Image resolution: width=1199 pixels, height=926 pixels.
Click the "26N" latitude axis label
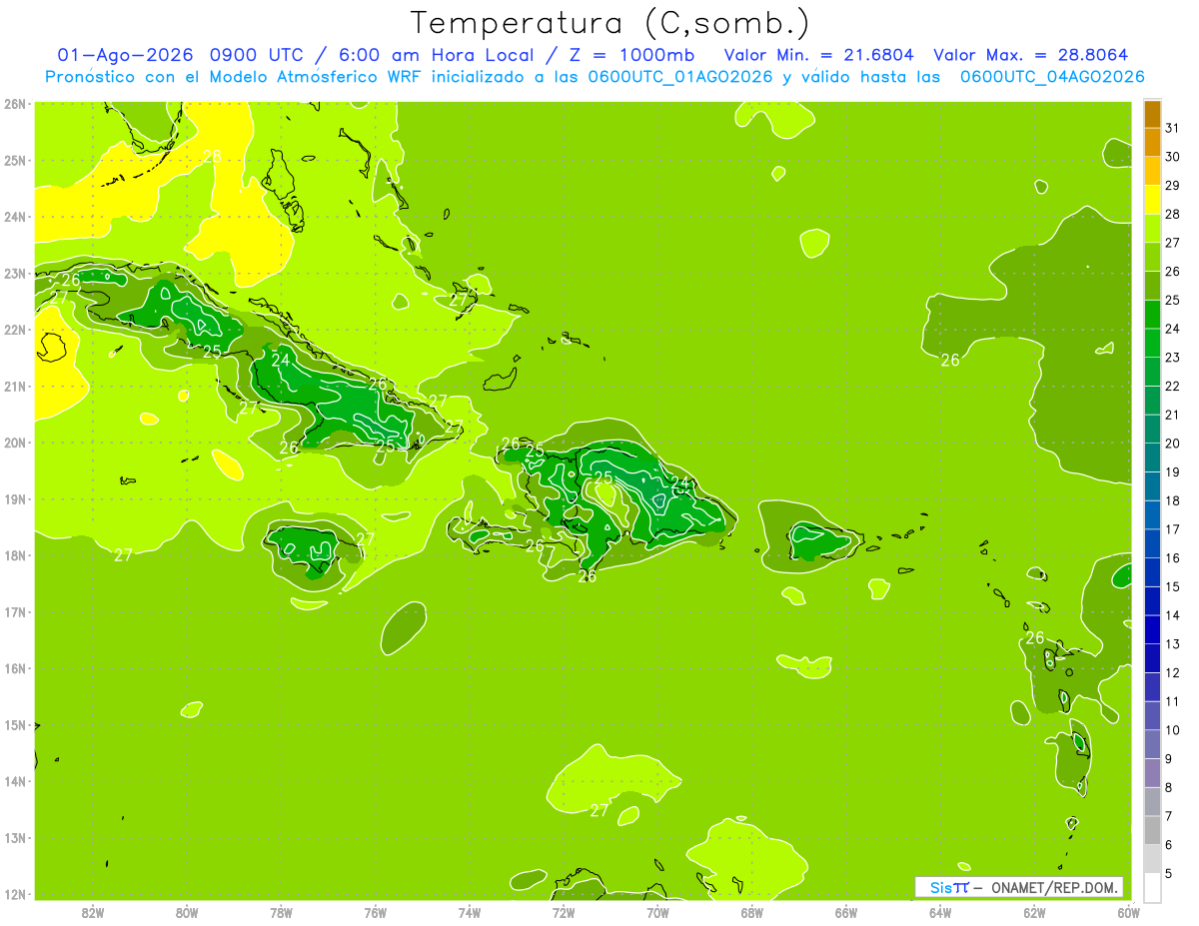click(x=15, y=104)
